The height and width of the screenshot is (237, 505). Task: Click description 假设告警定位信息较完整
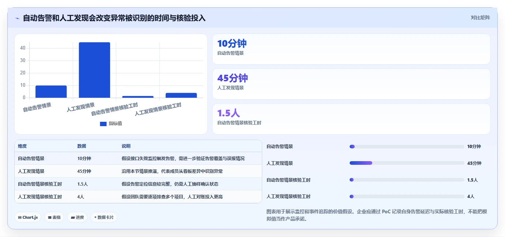tap(170, 184)
